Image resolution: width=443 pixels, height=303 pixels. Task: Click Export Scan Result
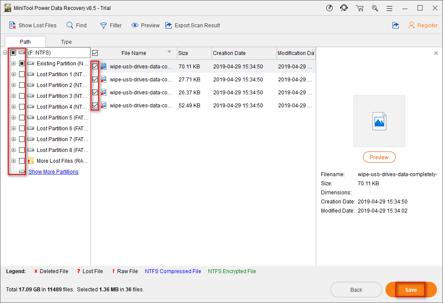pyautogui.click(x=193, y=26)
